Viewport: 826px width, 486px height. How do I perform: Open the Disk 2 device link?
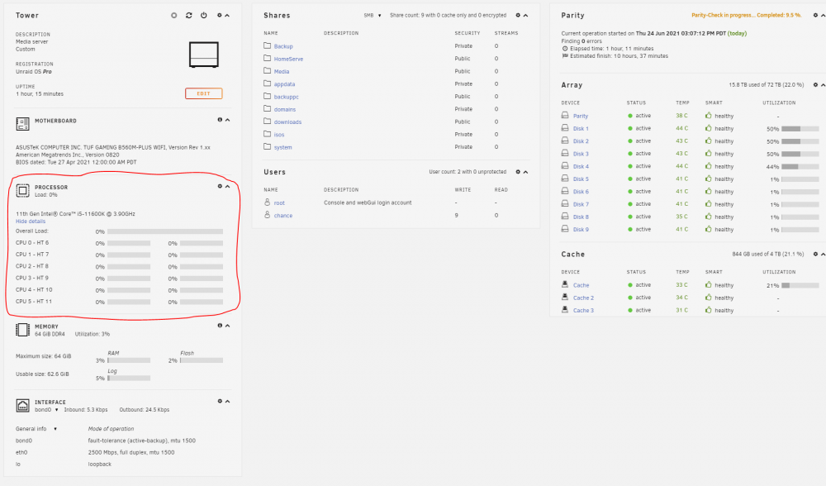click(x=581, y=141)
